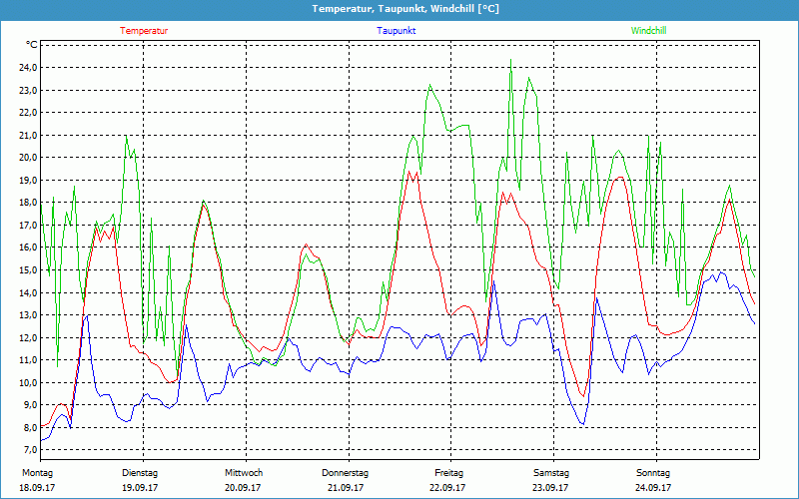Click the 16,0 y-axis value
The height and width of the screenshot is (499, 799).
click(28, 248)
